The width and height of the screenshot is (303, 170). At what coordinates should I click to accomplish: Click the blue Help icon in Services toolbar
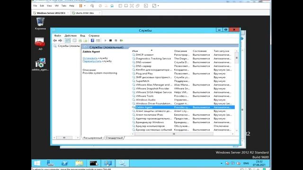point(92,41)
